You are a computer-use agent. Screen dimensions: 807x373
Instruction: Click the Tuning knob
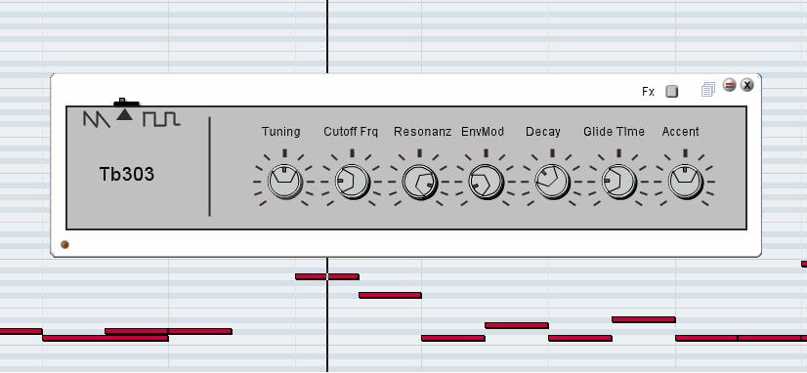point(285,182)
